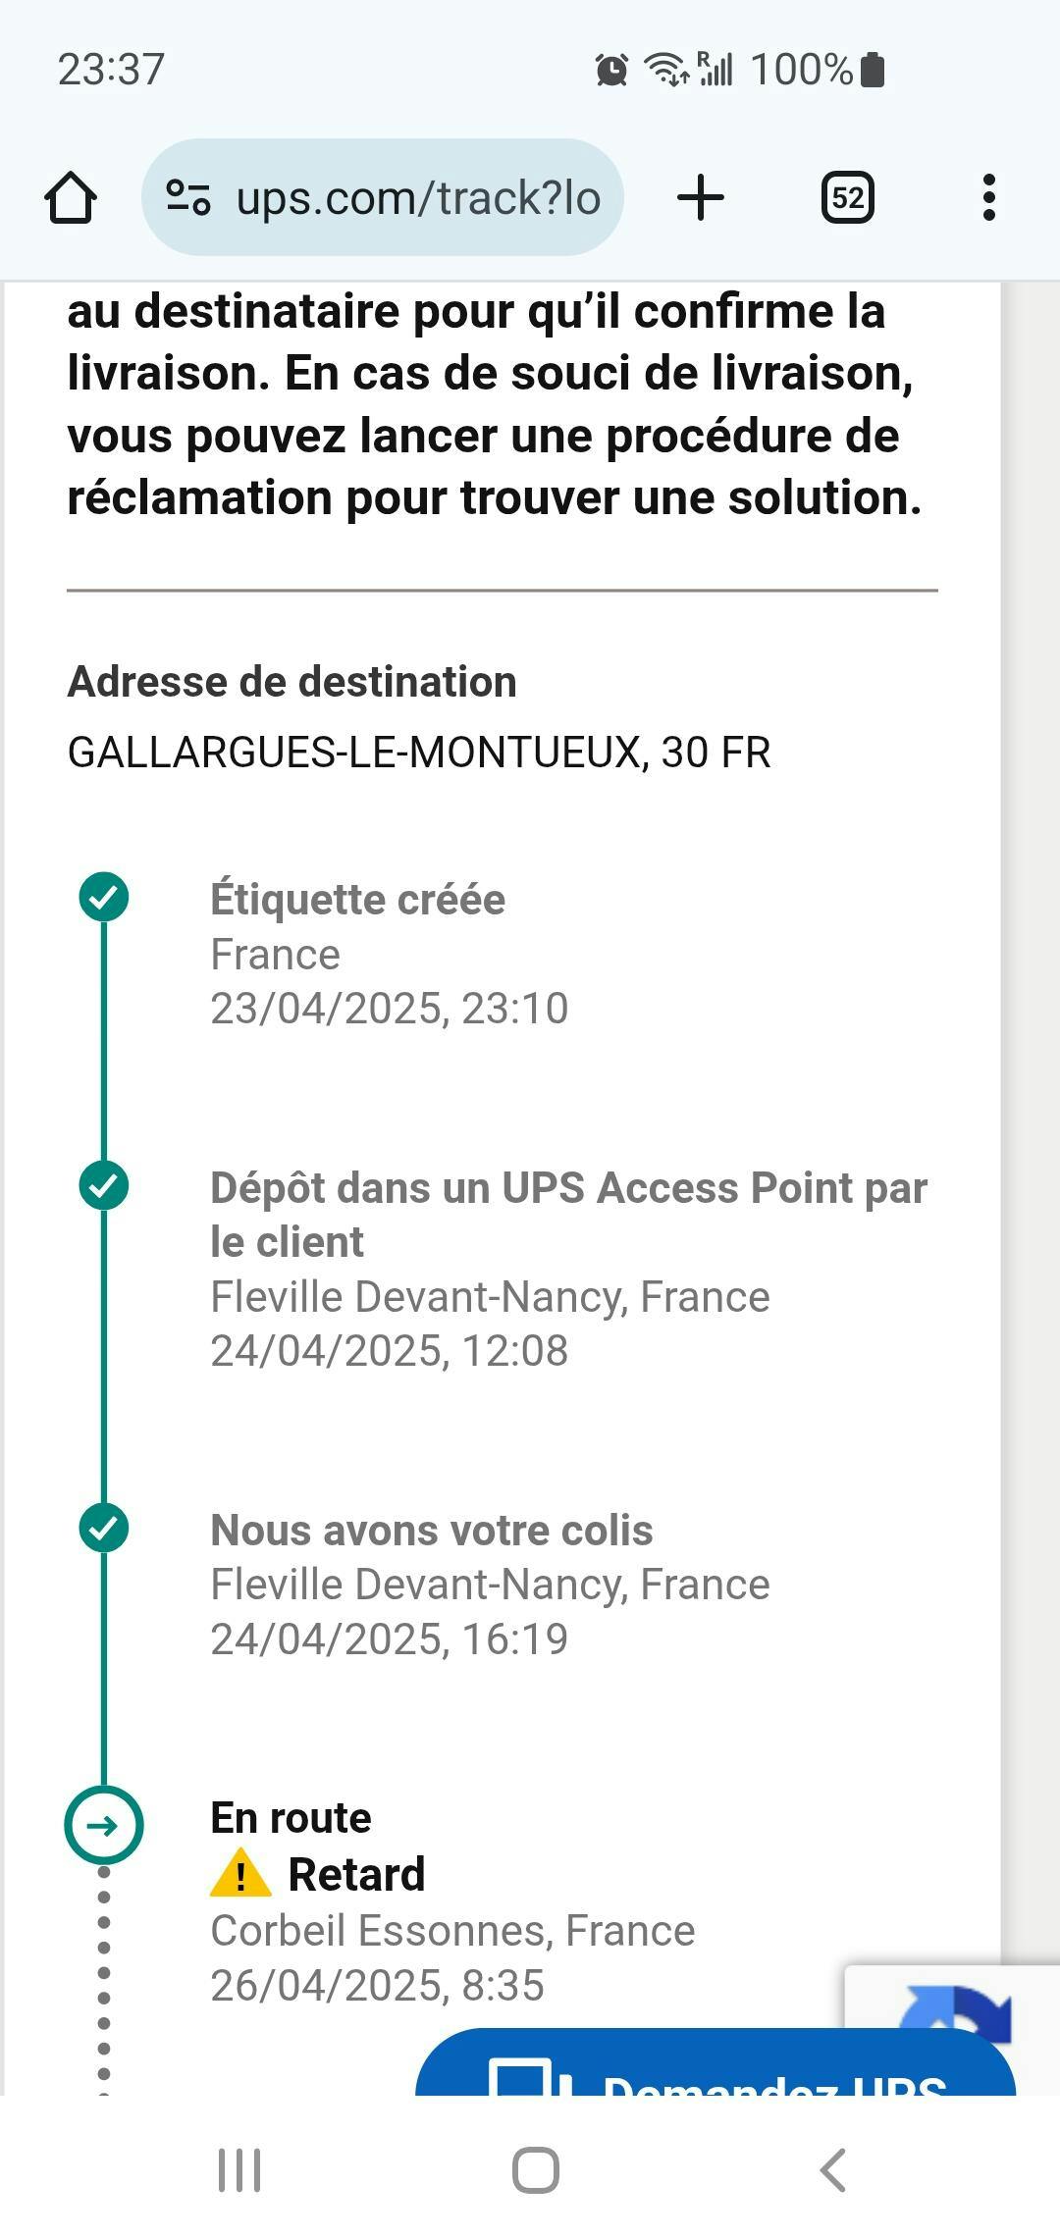
Task: Tap the alarm icon in status bar
Action: (x=611, y=70)
